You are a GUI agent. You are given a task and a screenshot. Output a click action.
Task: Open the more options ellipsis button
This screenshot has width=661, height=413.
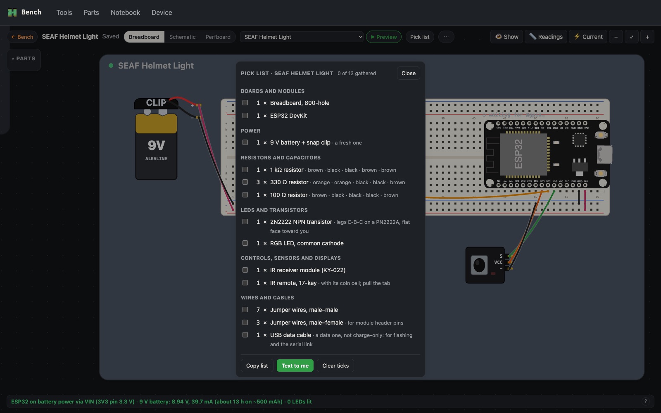[x=446, y=37]
